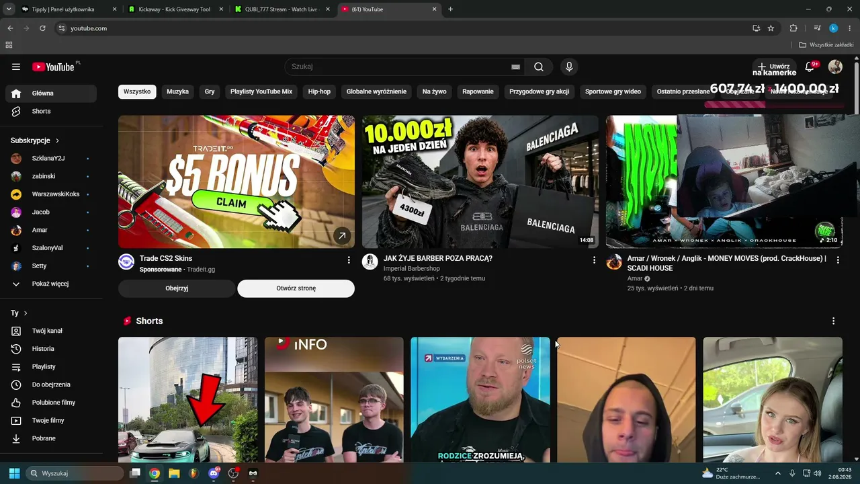Select the Muzyka filter chip
Viewport: 860px width, 484px height.
pyautogui.click(x=178, y=91)
